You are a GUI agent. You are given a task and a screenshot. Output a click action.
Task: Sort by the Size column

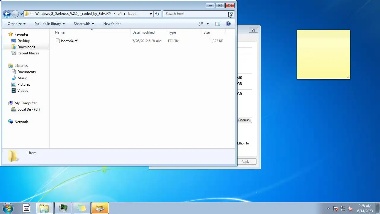point(214,32)
